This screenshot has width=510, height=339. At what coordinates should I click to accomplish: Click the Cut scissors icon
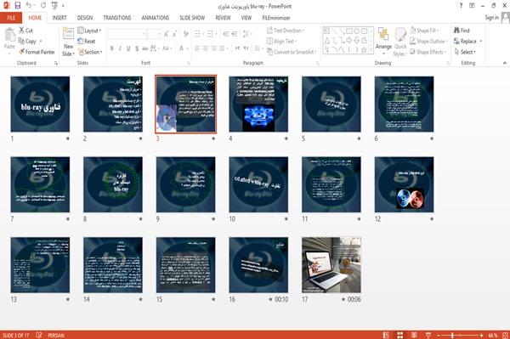coord(22,30)
